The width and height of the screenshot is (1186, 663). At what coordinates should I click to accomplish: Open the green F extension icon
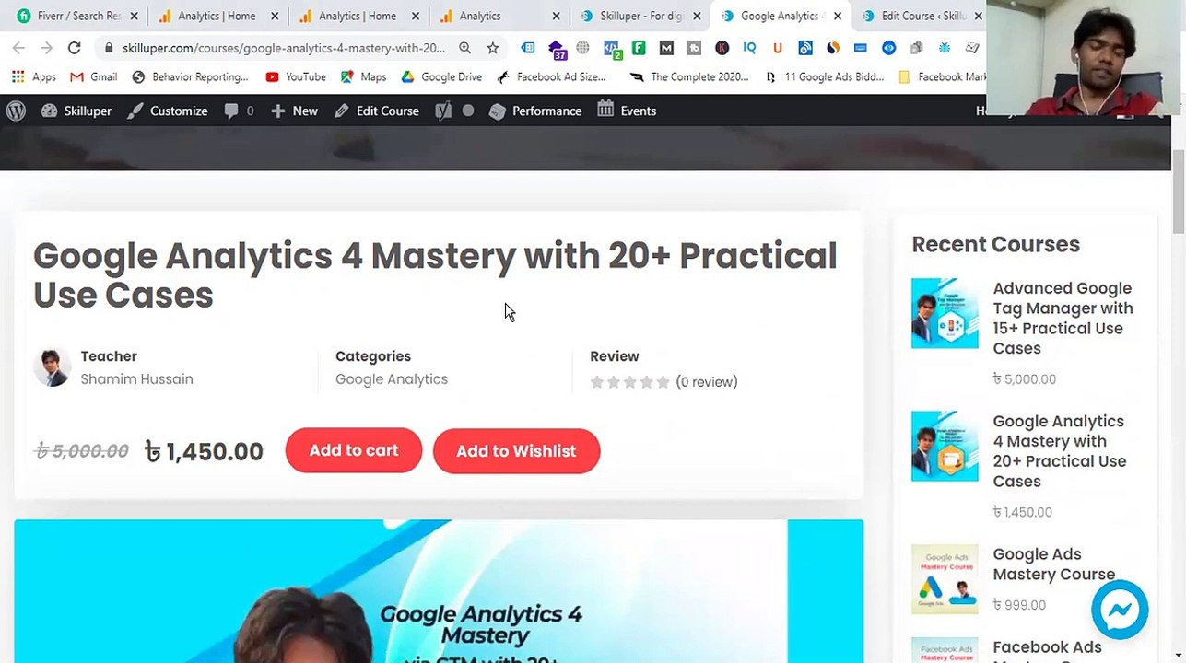pyautogui.click(x=639, y=48)
